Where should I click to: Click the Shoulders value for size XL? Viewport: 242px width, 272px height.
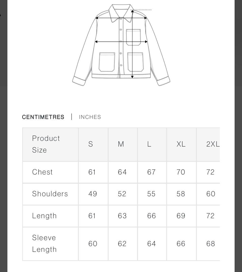coord(181,194)
